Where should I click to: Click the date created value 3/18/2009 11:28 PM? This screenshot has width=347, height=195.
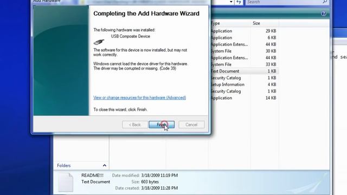[x=159, y=188]
